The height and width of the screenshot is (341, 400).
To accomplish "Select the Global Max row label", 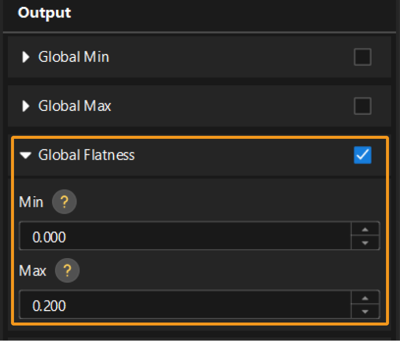I will pyautogui.click(x=74, y=106).
